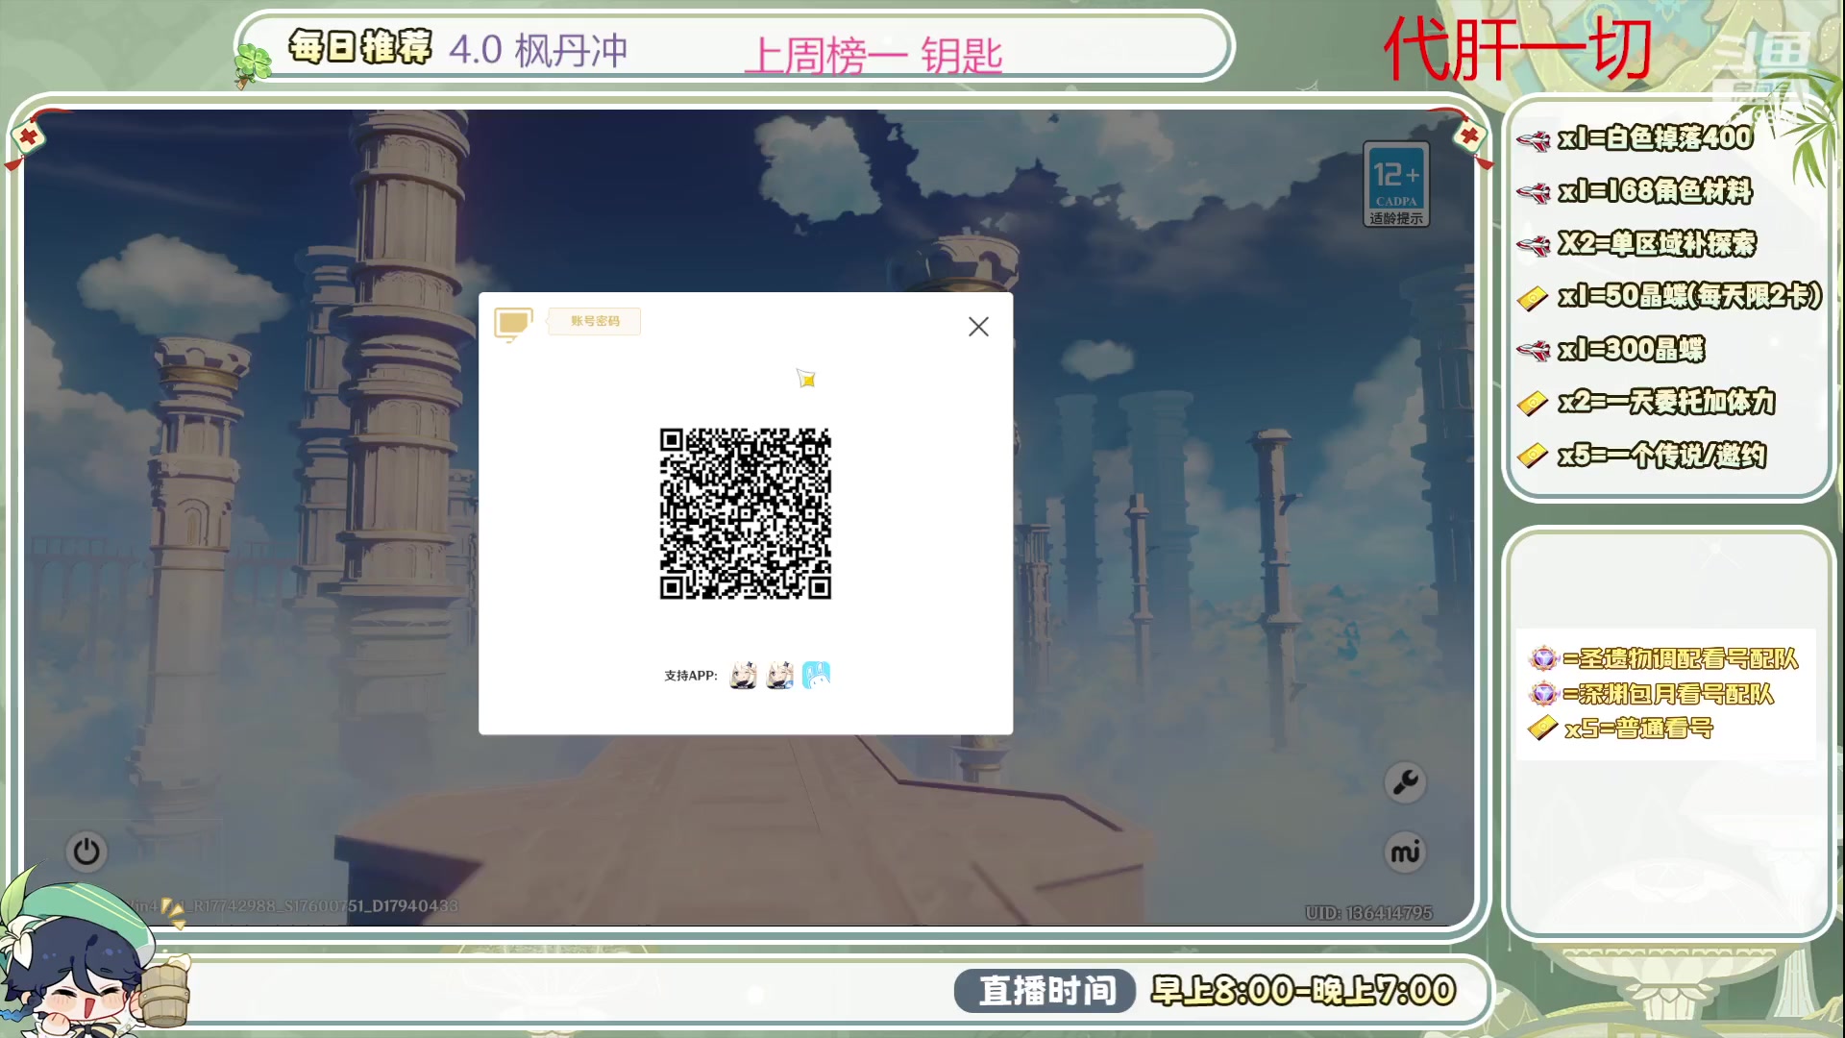Viewport: 1845px width, 1038px height.
Task: Click the monitor icon for account password login
Action: [513, 323]
